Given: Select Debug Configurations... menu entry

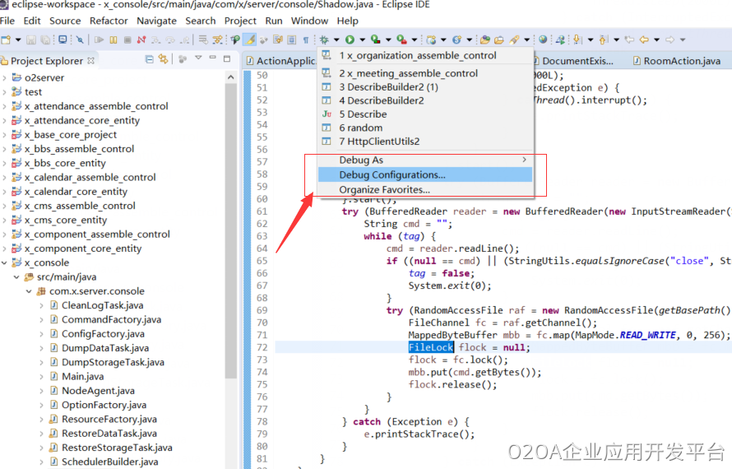Looking at the screenshot, I should tap(392, 174).
